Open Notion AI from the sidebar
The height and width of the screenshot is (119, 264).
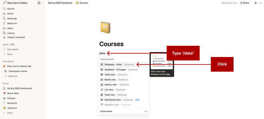coord(23,23)
